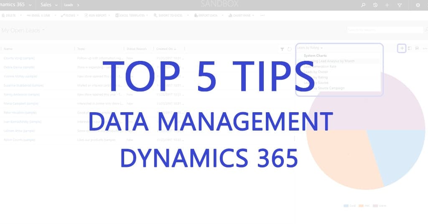Open lead Yvonne McKay (sample)
428x224 pixels.
click(x=20, y=76)
